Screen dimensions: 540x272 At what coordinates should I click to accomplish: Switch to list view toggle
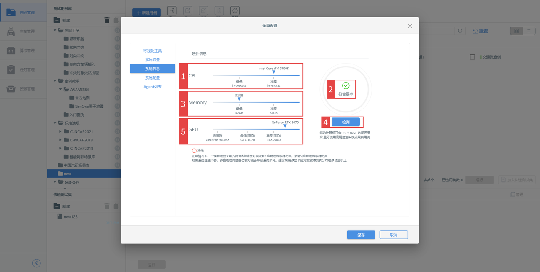point(529,31)
